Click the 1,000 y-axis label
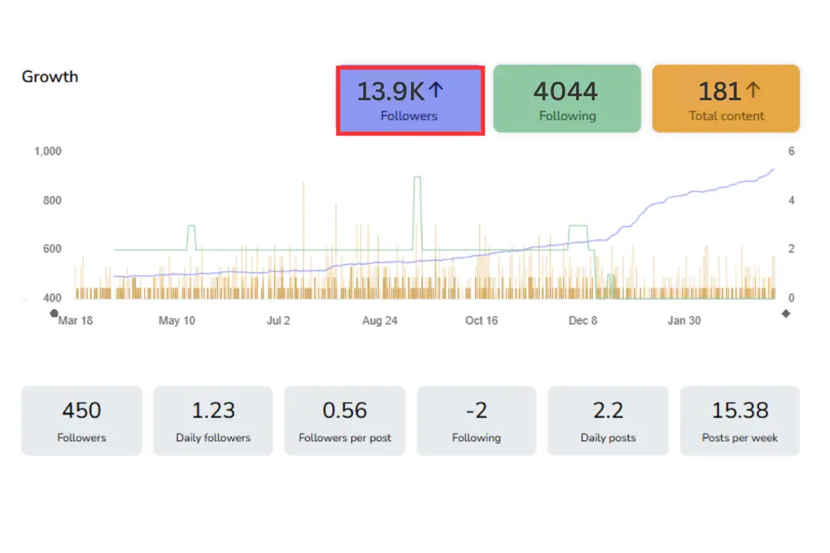This screenshot has width=830, height=553. [47, 152]
